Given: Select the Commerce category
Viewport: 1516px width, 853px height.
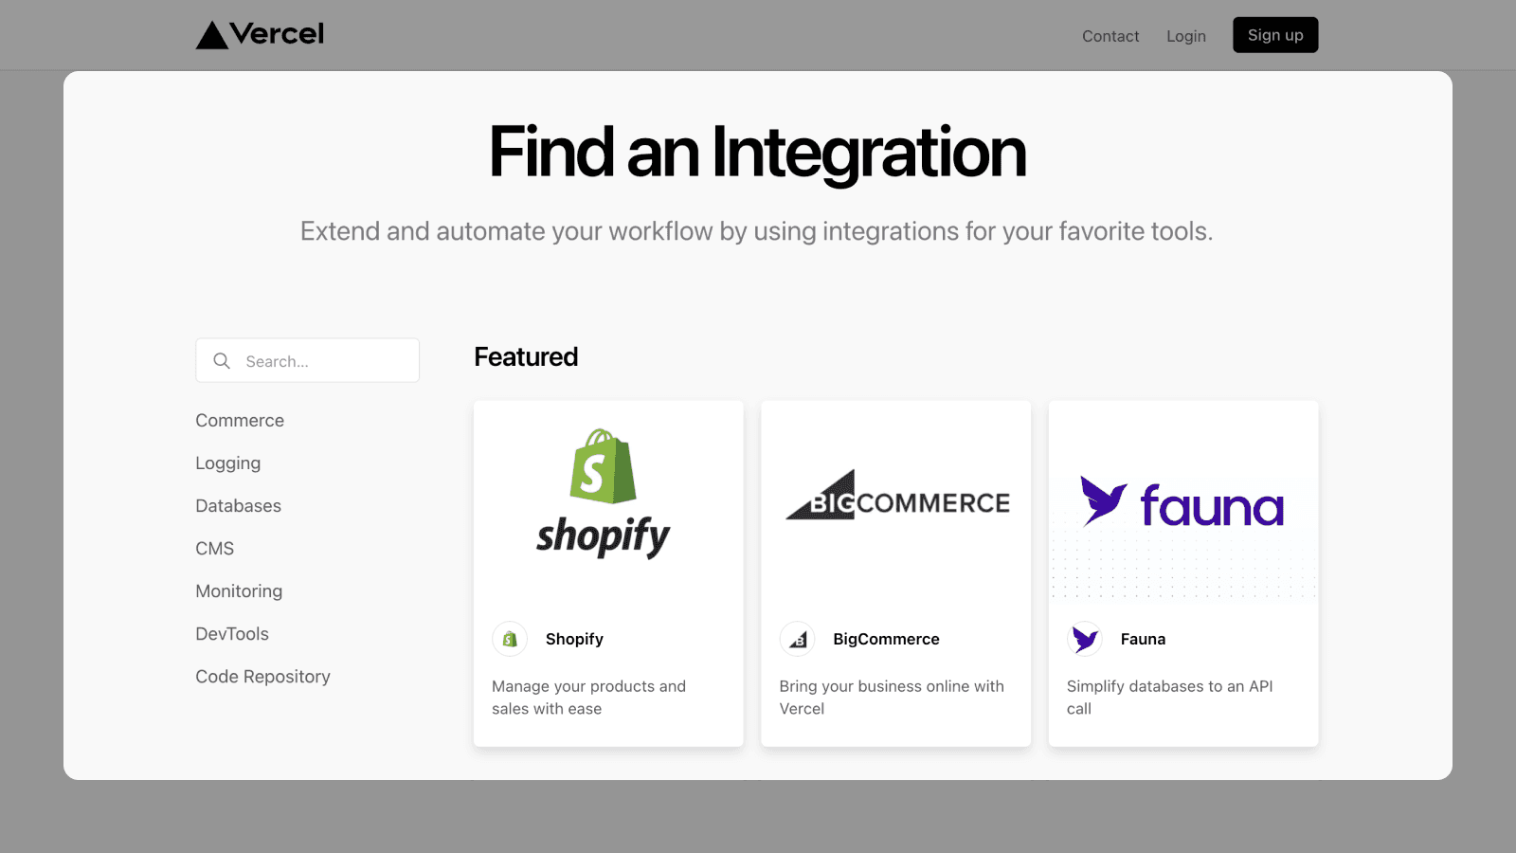Looking at the screenshot, I should coord(240,421).
